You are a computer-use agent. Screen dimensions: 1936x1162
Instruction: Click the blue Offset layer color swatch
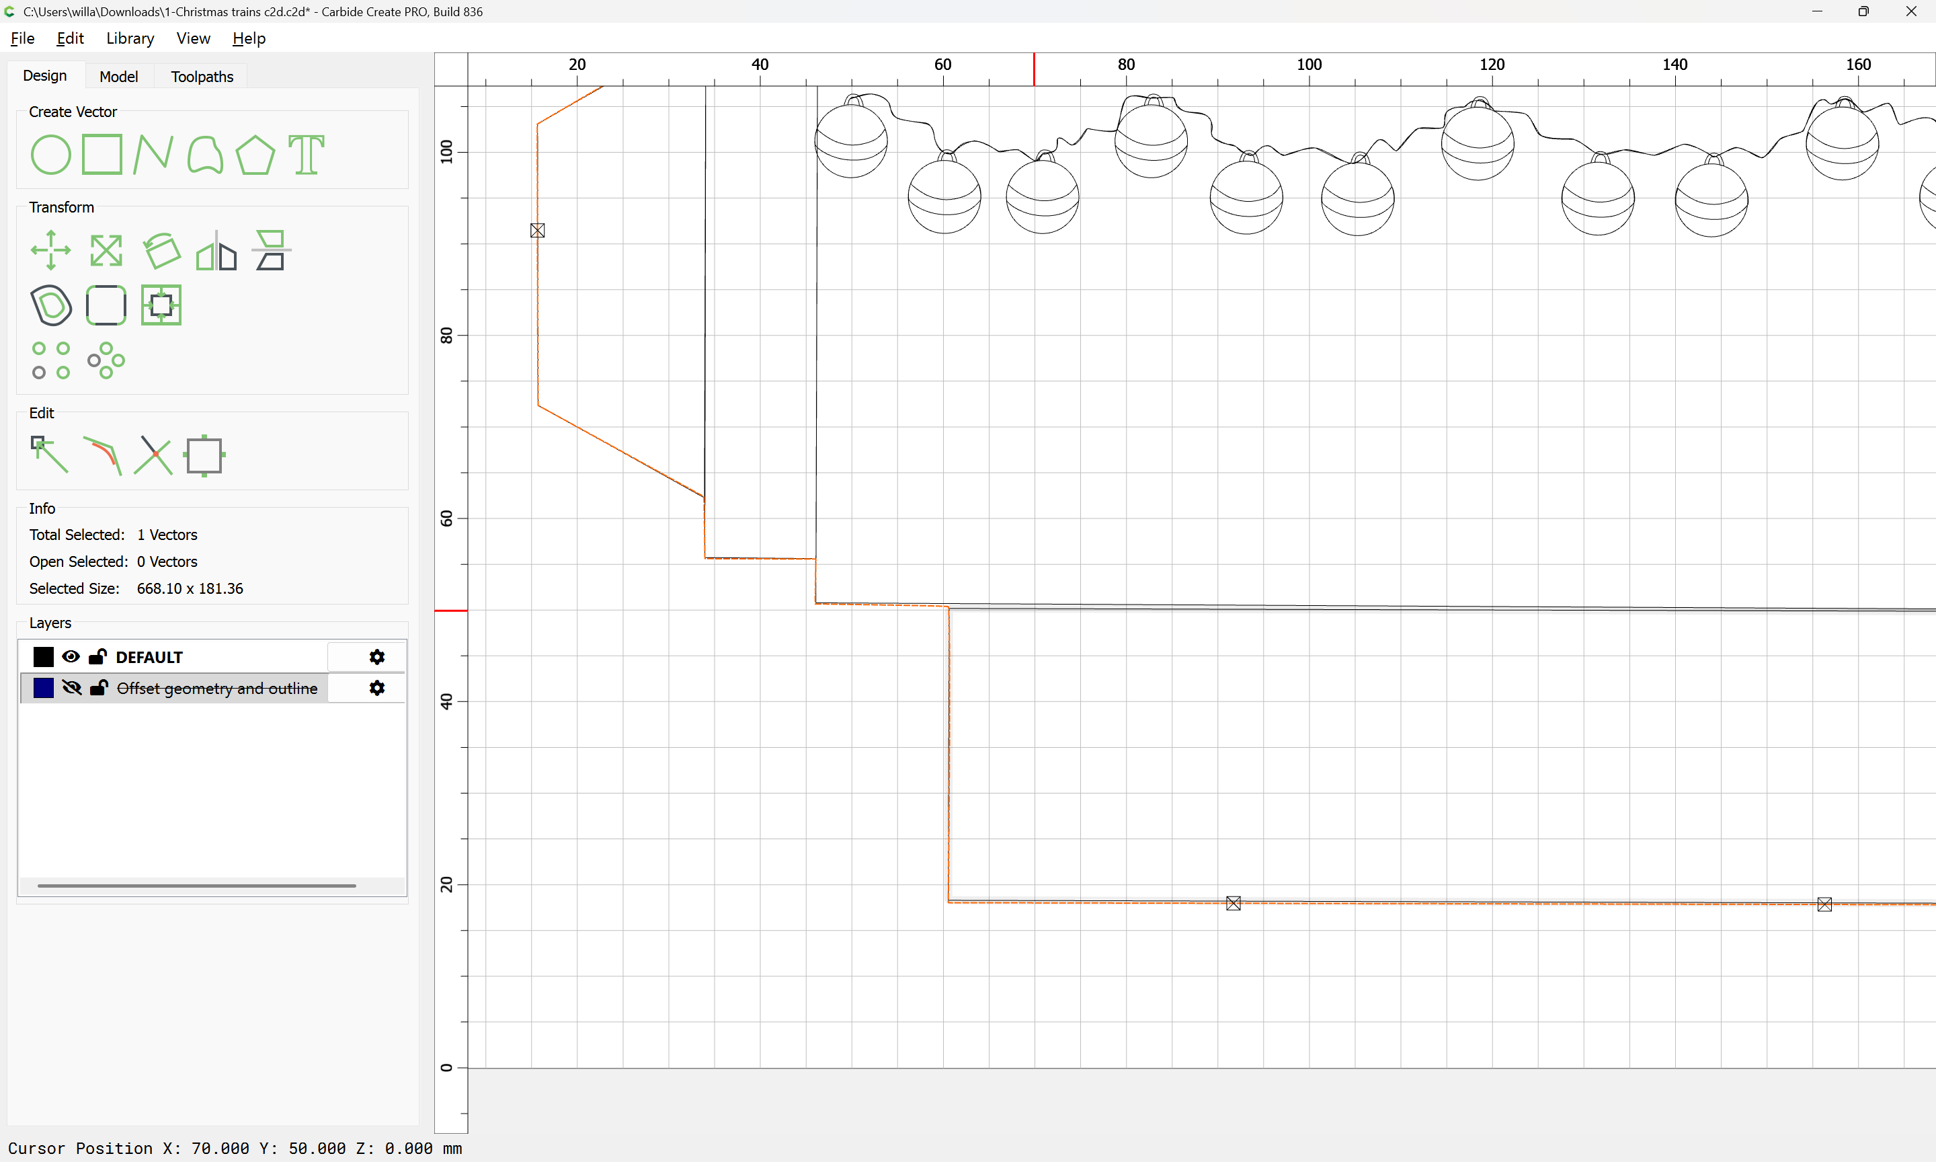point(44,689)
